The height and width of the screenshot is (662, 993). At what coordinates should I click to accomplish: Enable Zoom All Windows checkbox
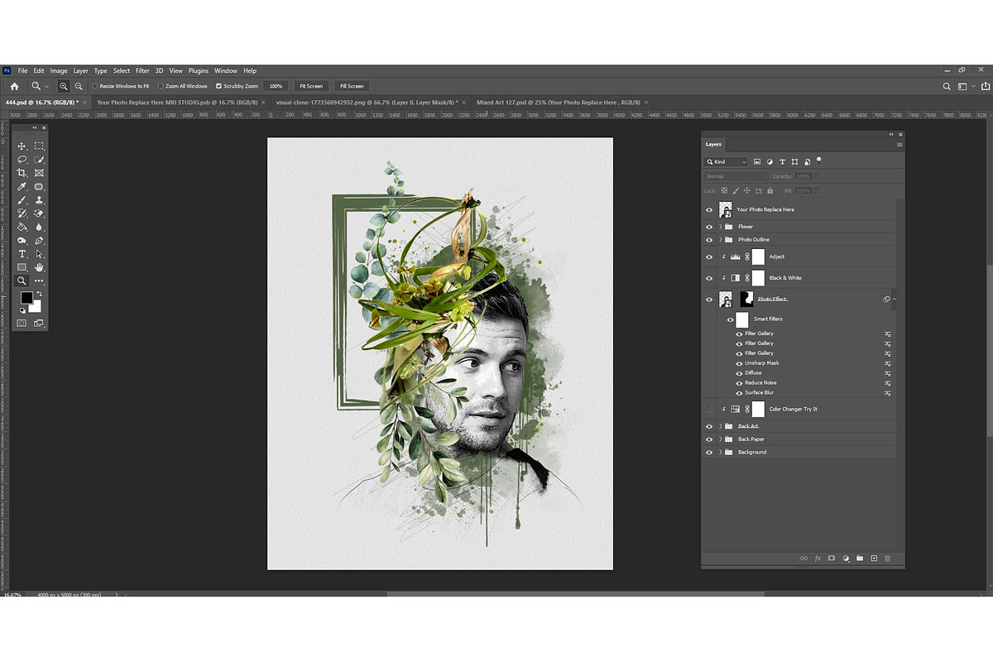161,86
